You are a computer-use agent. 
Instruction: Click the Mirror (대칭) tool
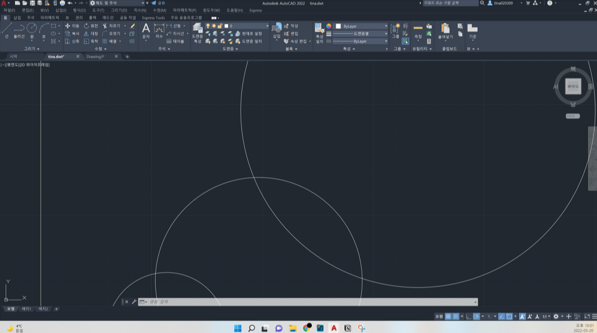[90, 33]
